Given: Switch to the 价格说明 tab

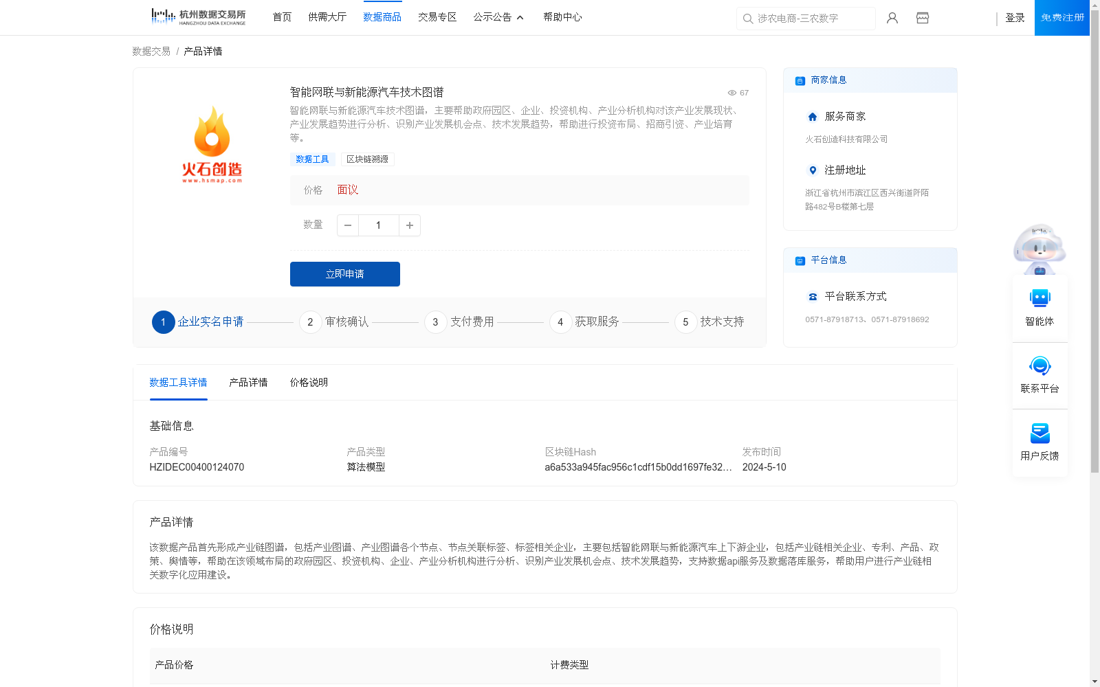Looking at the screenshot, I should coord(309,383).
